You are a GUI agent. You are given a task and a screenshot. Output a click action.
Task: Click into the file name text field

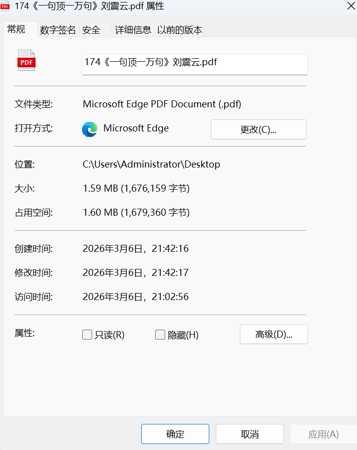tap(195, 65)
